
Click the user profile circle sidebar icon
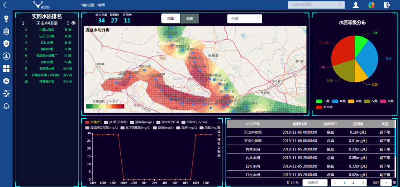tap(6, 56)
